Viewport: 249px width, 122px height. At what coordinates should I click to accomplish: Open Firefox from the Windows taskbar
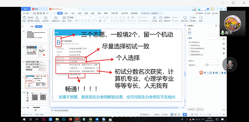[71, 119]
